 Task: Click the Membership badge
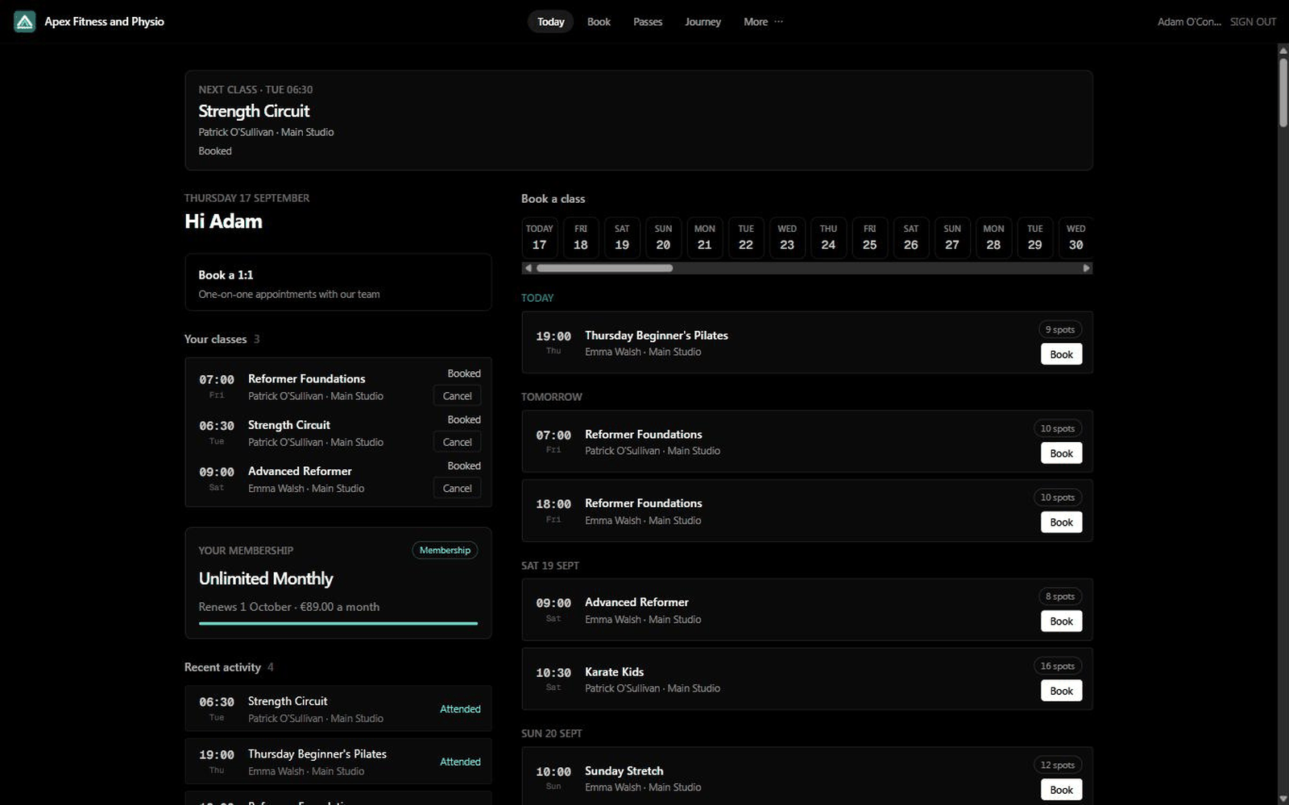click(x=445, y=550)
